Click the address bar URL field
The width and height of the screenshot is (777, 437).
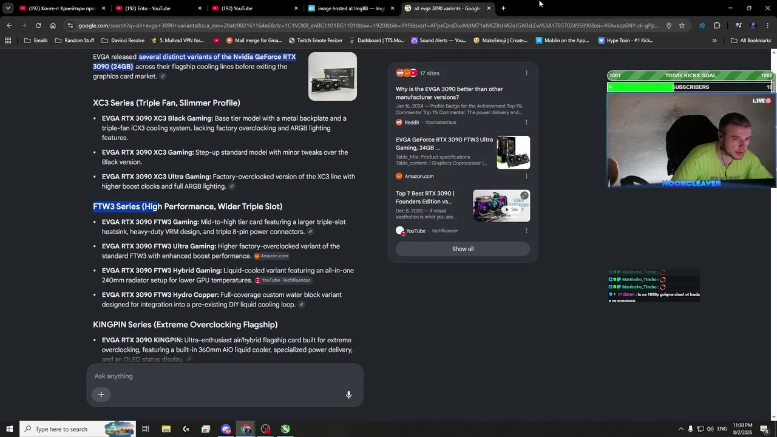pos(368,25)
